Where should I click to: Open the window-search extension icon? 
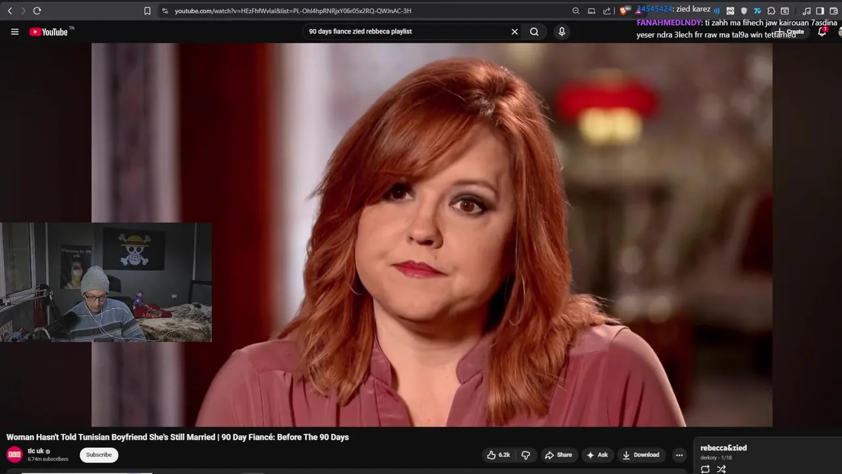(785, 11)
